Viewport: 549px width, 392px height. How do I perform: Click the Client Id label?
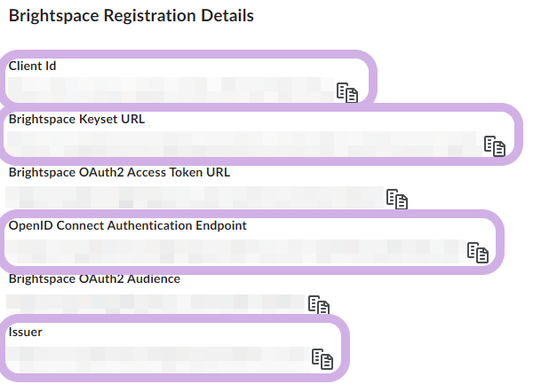(32, 66)
